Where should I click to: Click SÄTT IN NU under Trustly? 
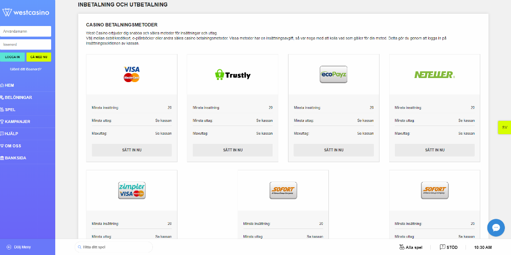coord(233,150)
